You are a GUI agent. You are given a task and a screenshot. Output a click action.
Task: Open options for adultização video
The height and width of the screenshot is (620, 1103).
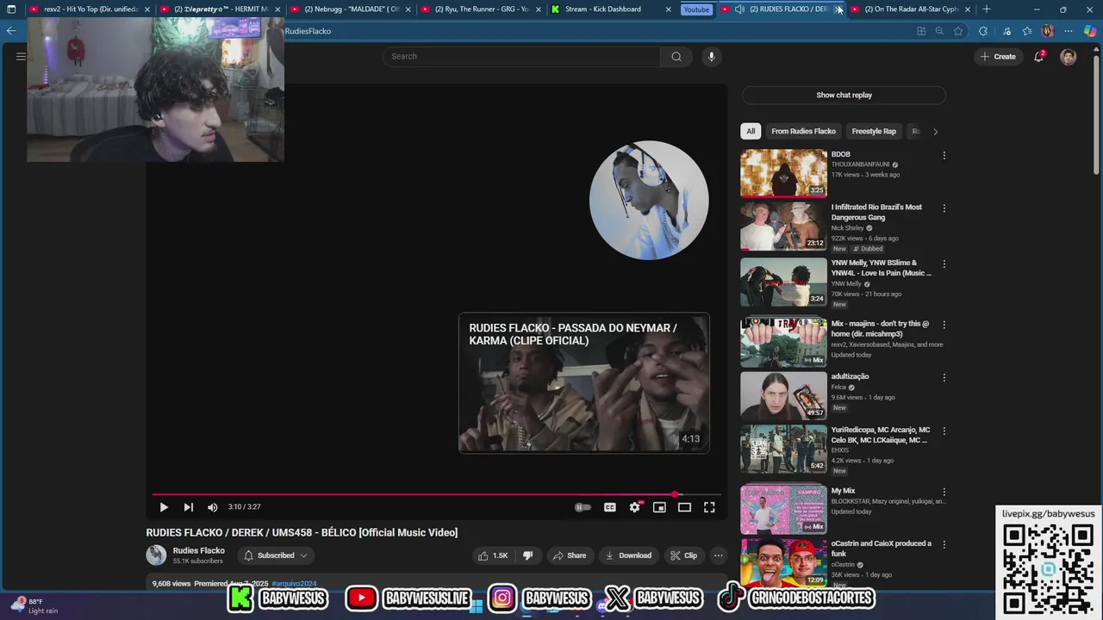click(x=944, y=377)
